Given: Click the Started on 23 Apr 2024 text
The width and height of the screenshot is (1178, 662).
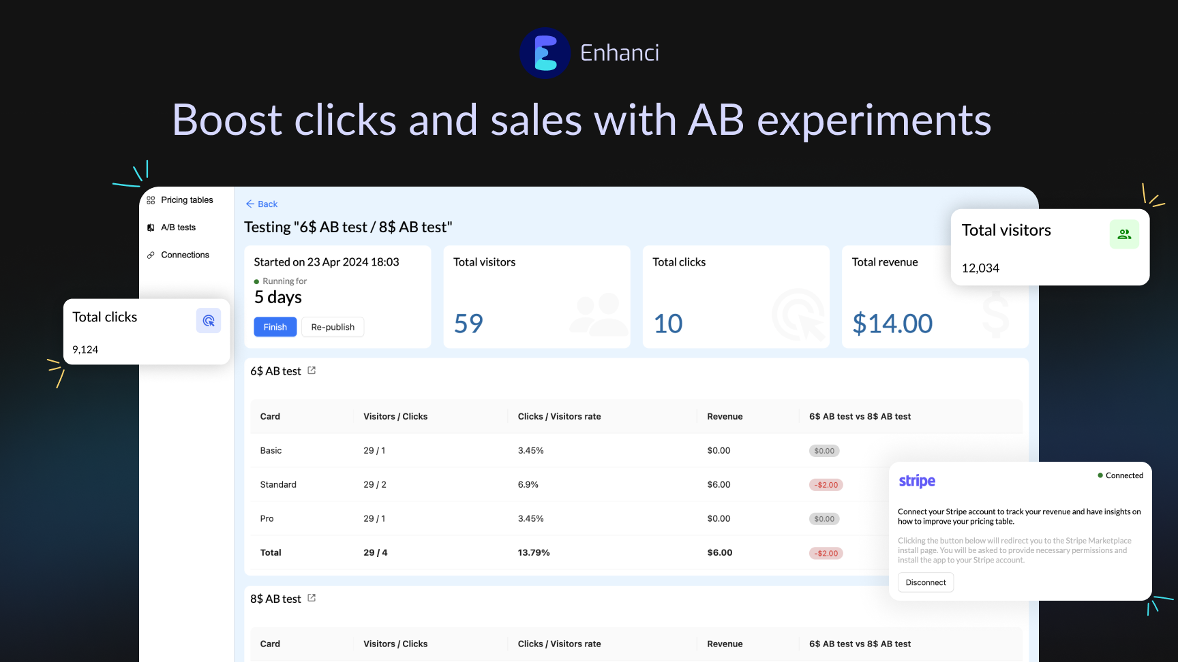Looking at the screenshot, I should [x=327, y=262].
